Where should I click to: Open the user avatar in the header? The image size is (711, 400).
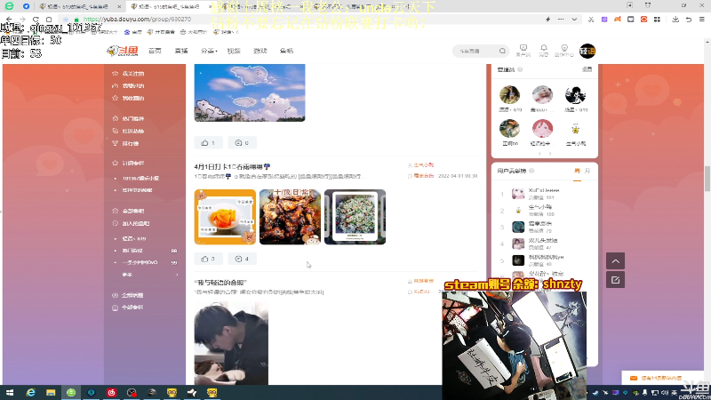[587, 51]
